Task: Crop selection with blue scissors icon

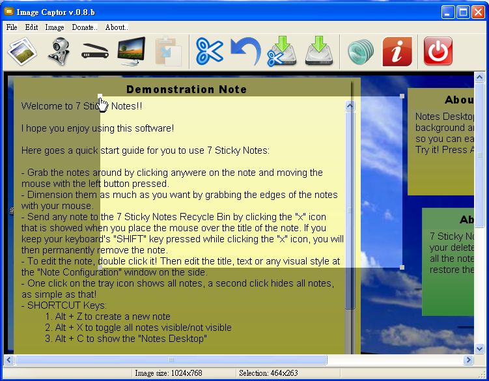Action: click(209, 51)
